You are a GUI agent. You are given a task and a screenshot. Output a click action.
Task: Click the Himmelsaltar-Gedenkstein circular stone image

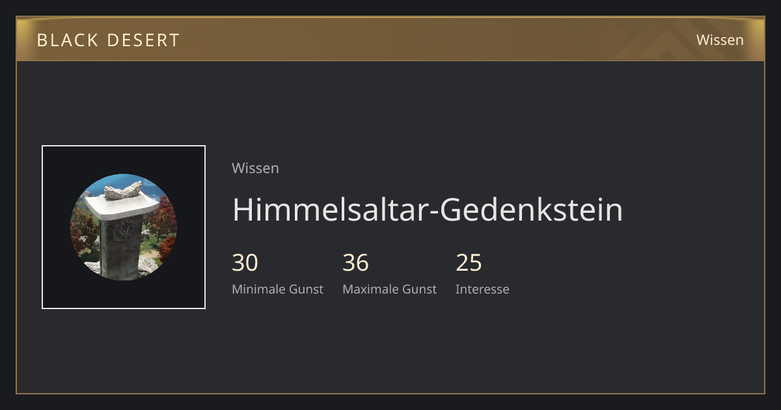click(124, 227)
